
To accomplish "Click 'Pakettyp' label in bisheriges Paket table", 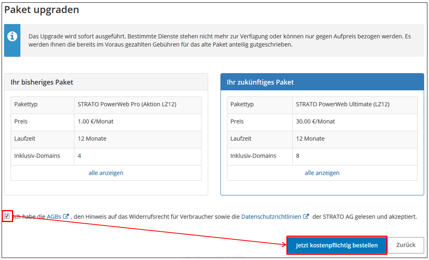I will coord(26,104).
